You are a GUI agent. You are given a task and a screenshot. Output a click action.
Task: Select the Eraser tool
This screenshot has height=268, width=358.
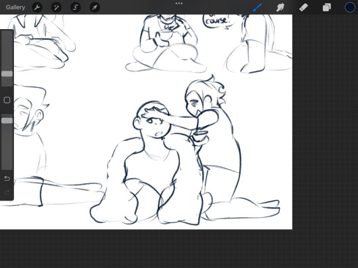tap(304, 7)
